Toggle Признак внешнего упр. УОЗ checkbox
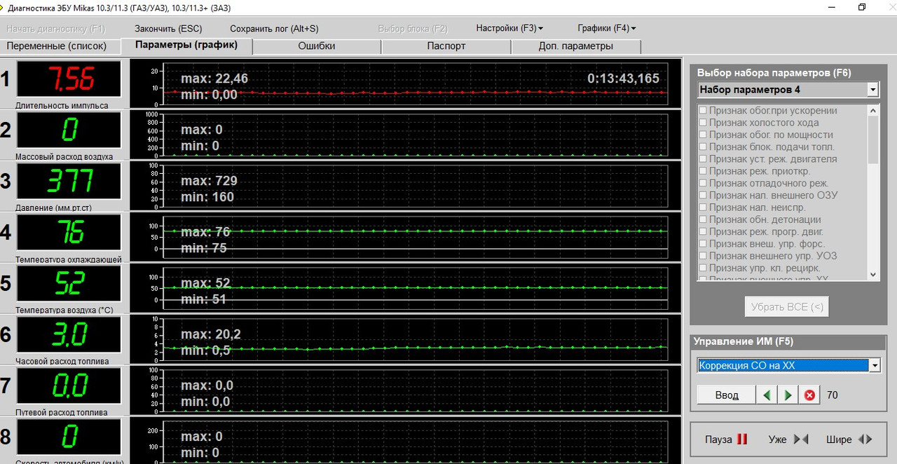This screenshot has width=897, height=464. (703, 256)
